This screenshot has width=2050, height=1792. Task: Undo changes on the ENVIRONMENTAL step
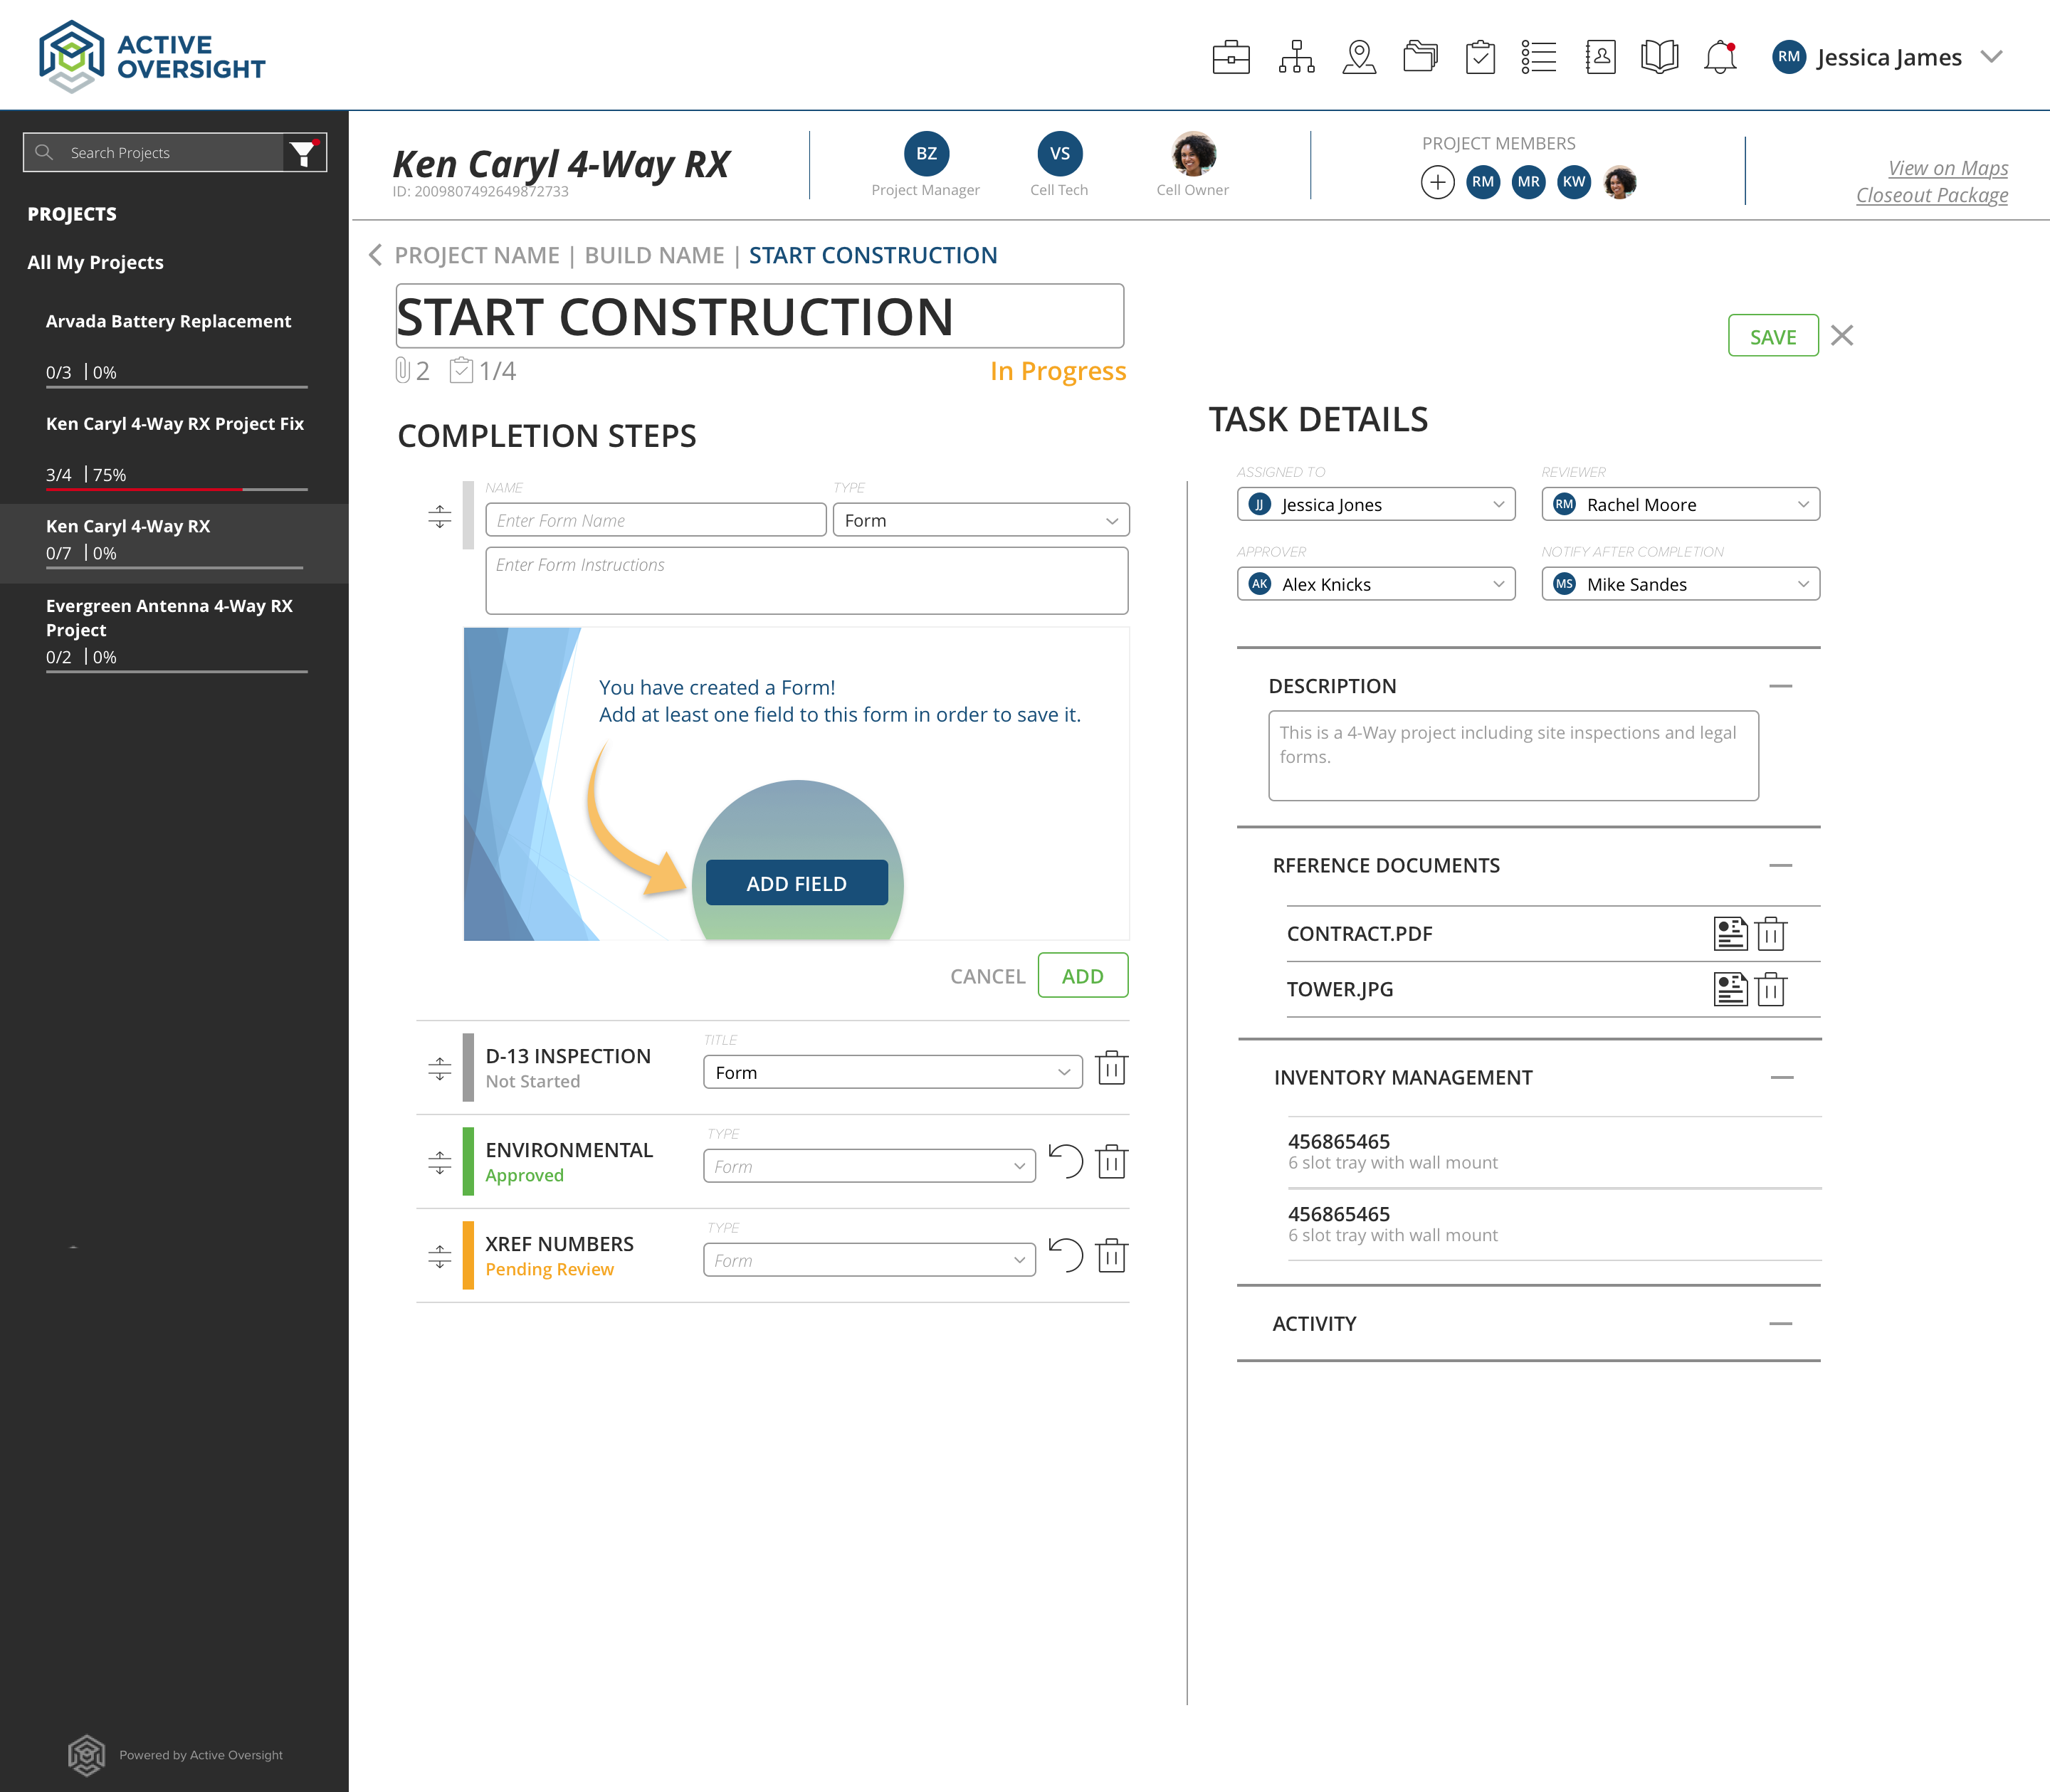click(1067, 1161)
